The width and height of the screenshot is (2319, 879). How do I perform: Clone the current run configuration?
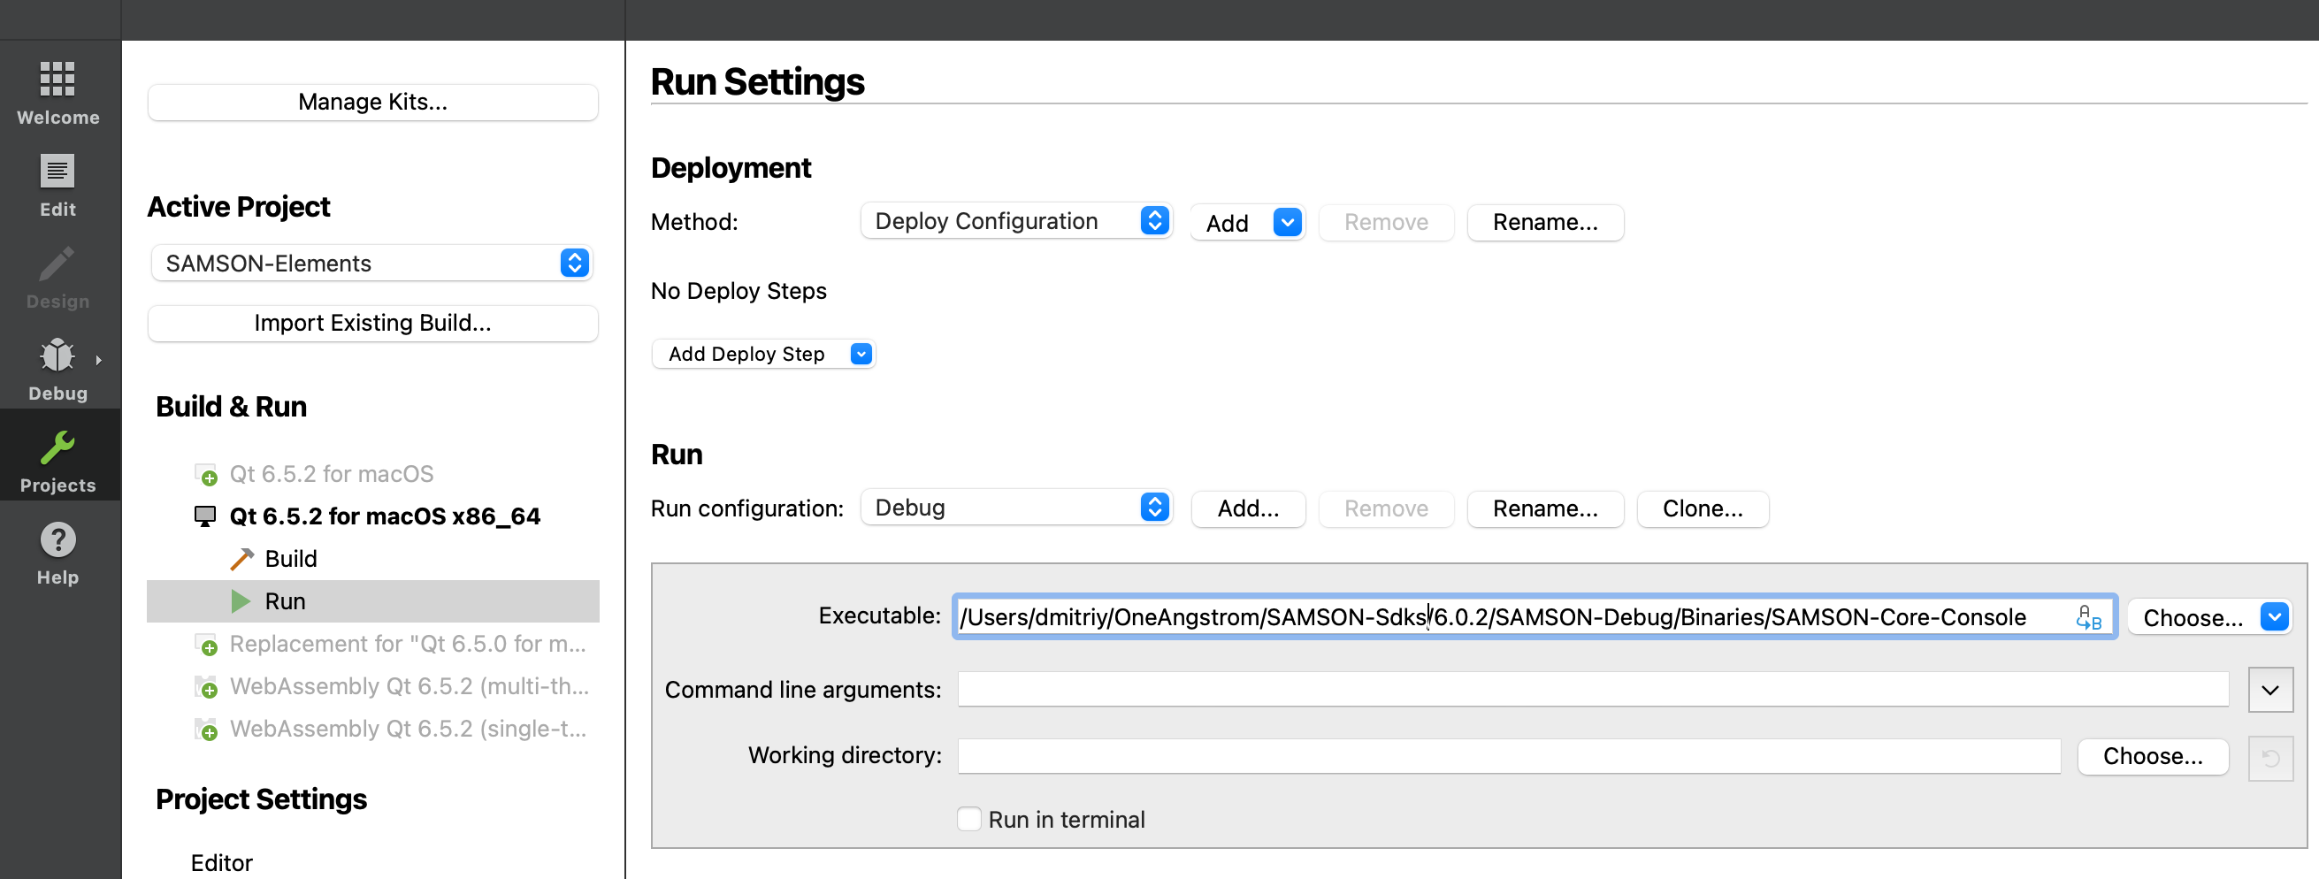click(x=1702, y=508)
